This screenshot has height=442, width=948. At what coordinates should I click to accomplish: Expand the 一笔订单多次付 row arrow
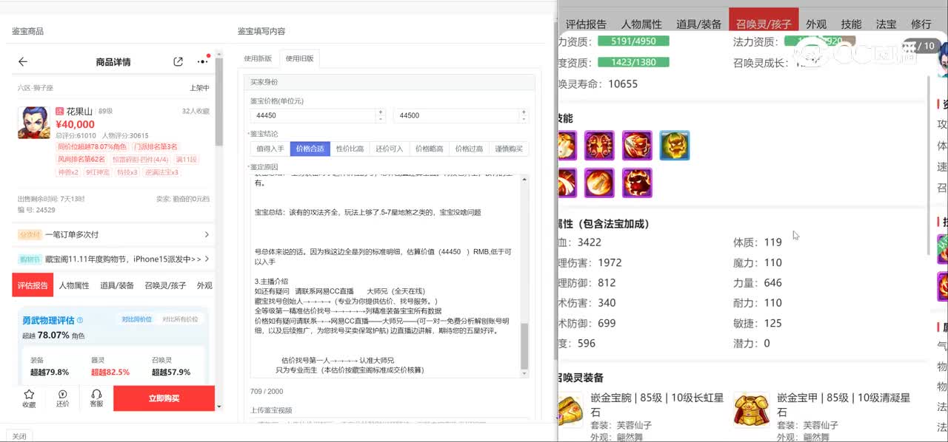(207, 235)
